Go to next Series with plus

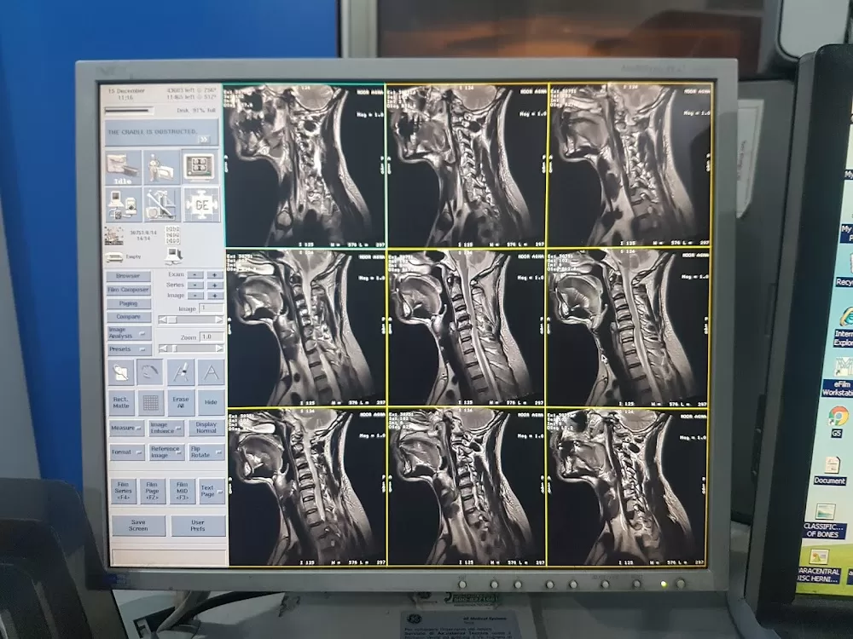tap(214, 285)
